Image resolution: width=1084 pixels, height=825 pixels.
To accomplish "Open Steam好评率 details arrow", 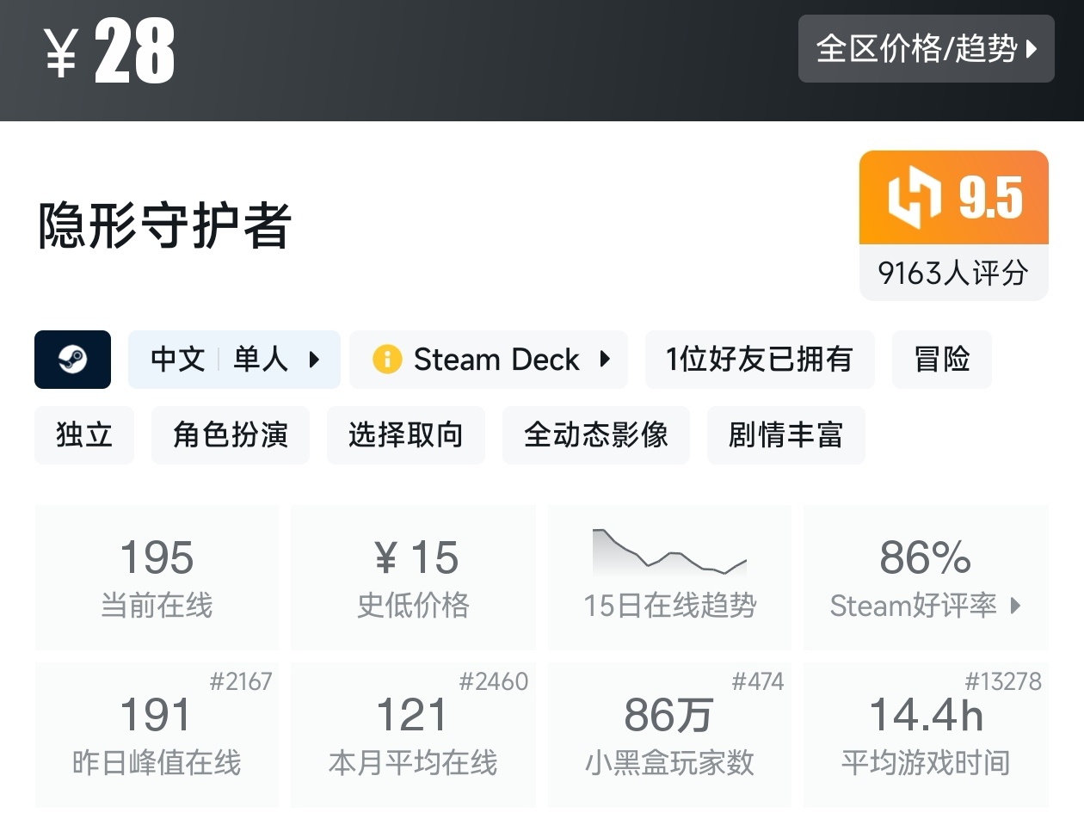I will (x=1015, y=606).
